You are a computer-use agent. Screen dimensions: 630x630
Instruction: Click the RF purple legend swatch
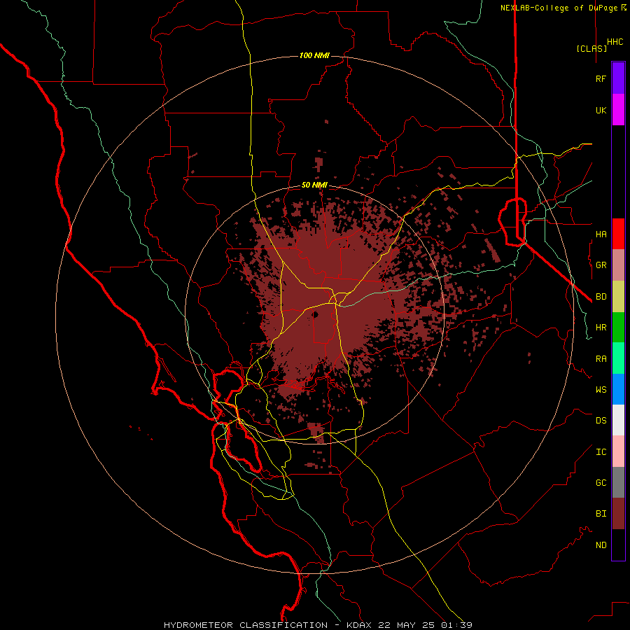point(618,78)
